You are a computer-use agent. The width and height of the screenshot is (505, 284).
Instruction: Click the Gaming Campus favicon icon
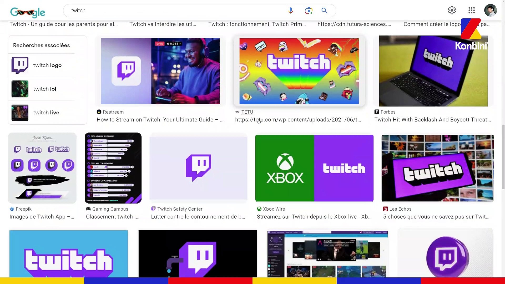[88, 209]
